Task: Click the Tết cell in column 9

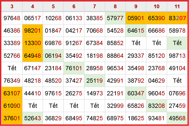Action: (x=136, y=43)
